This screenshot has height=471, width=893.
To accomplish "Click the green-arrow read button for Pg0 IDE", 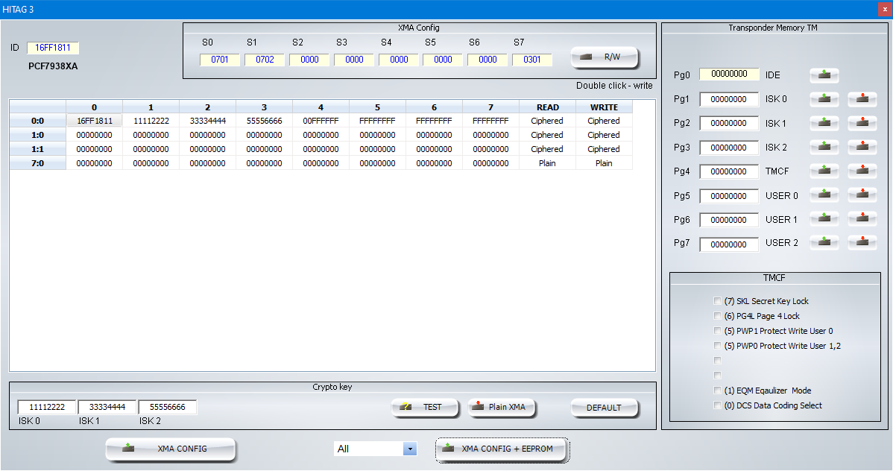I will pyautogui.click(x=824, y=75).
